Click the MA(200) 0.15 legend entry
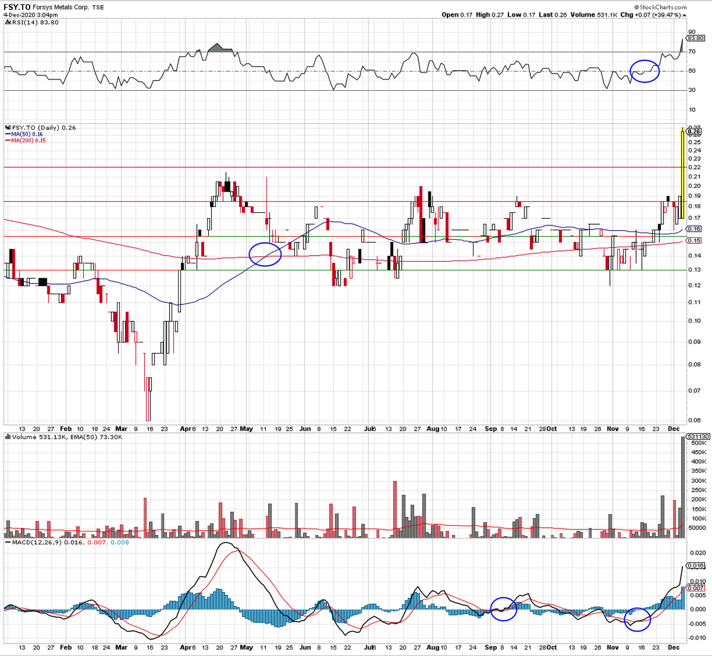This screenshot has width=712, height=656. tap(26, 141)
